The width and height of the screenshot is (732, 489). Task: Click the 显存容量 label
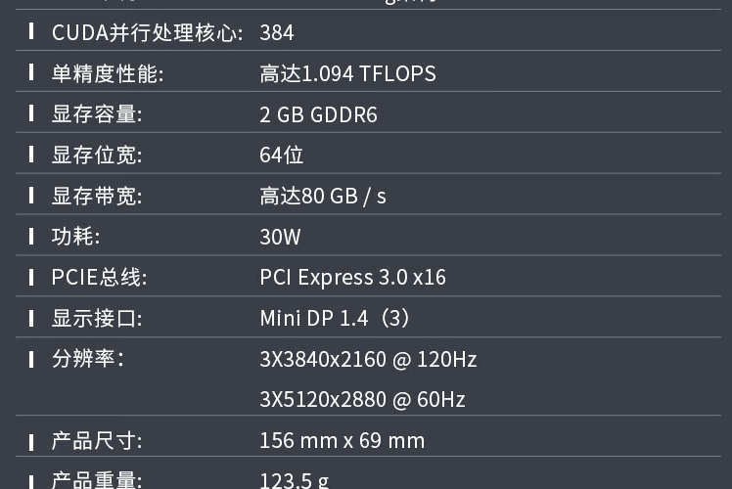(x=97, y=115)
